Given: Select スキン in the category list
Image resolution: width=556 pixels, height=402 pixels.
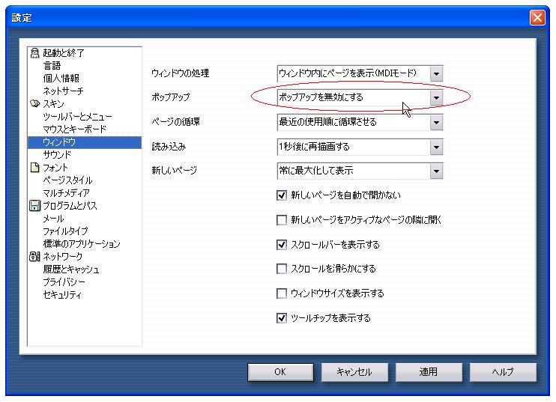Looking at the screenshot, I should point(53,104).
